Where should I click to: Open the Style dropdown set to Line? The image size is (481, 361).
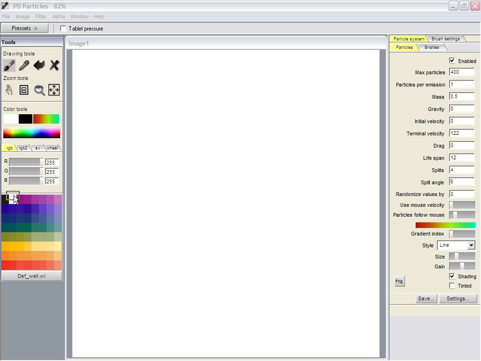point(456,245)
